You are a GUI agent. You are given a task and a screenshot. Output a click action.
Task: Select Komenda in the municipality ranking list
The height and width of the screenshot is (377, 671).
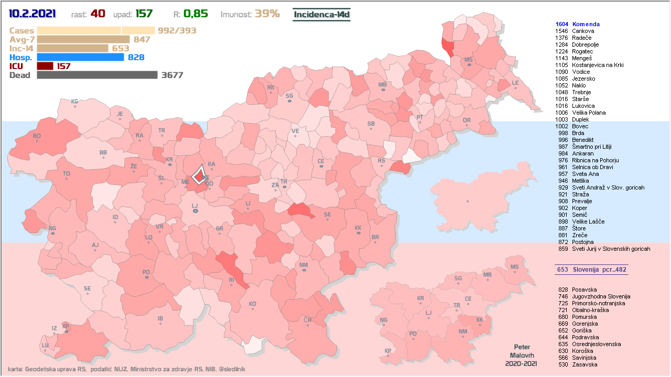coord(586,24)
